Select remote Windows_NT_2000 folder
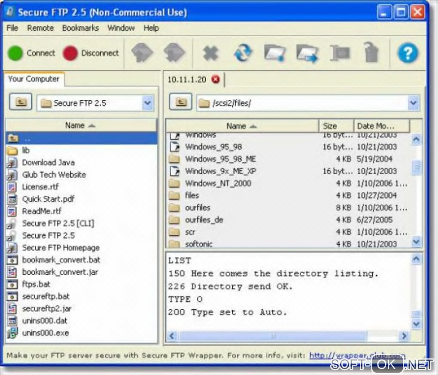Viewport: 438px width, 375px height. (289, 183)
